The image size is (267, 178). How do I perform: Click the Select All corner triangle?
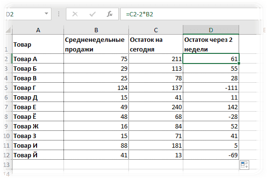point(8,30)
